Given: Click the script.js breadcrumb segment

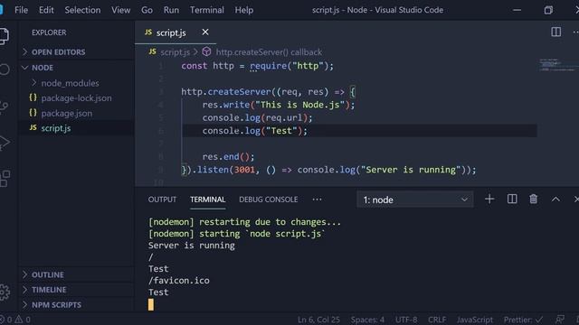Looking at the screenshot, I should [175, 52].
